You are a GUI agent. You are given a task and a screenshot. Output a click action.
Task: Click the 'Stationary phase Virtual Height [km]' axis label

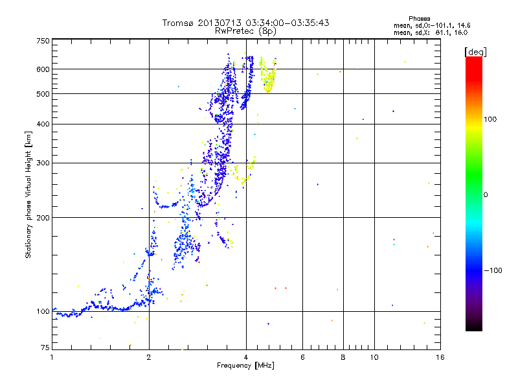pos(28,195)
